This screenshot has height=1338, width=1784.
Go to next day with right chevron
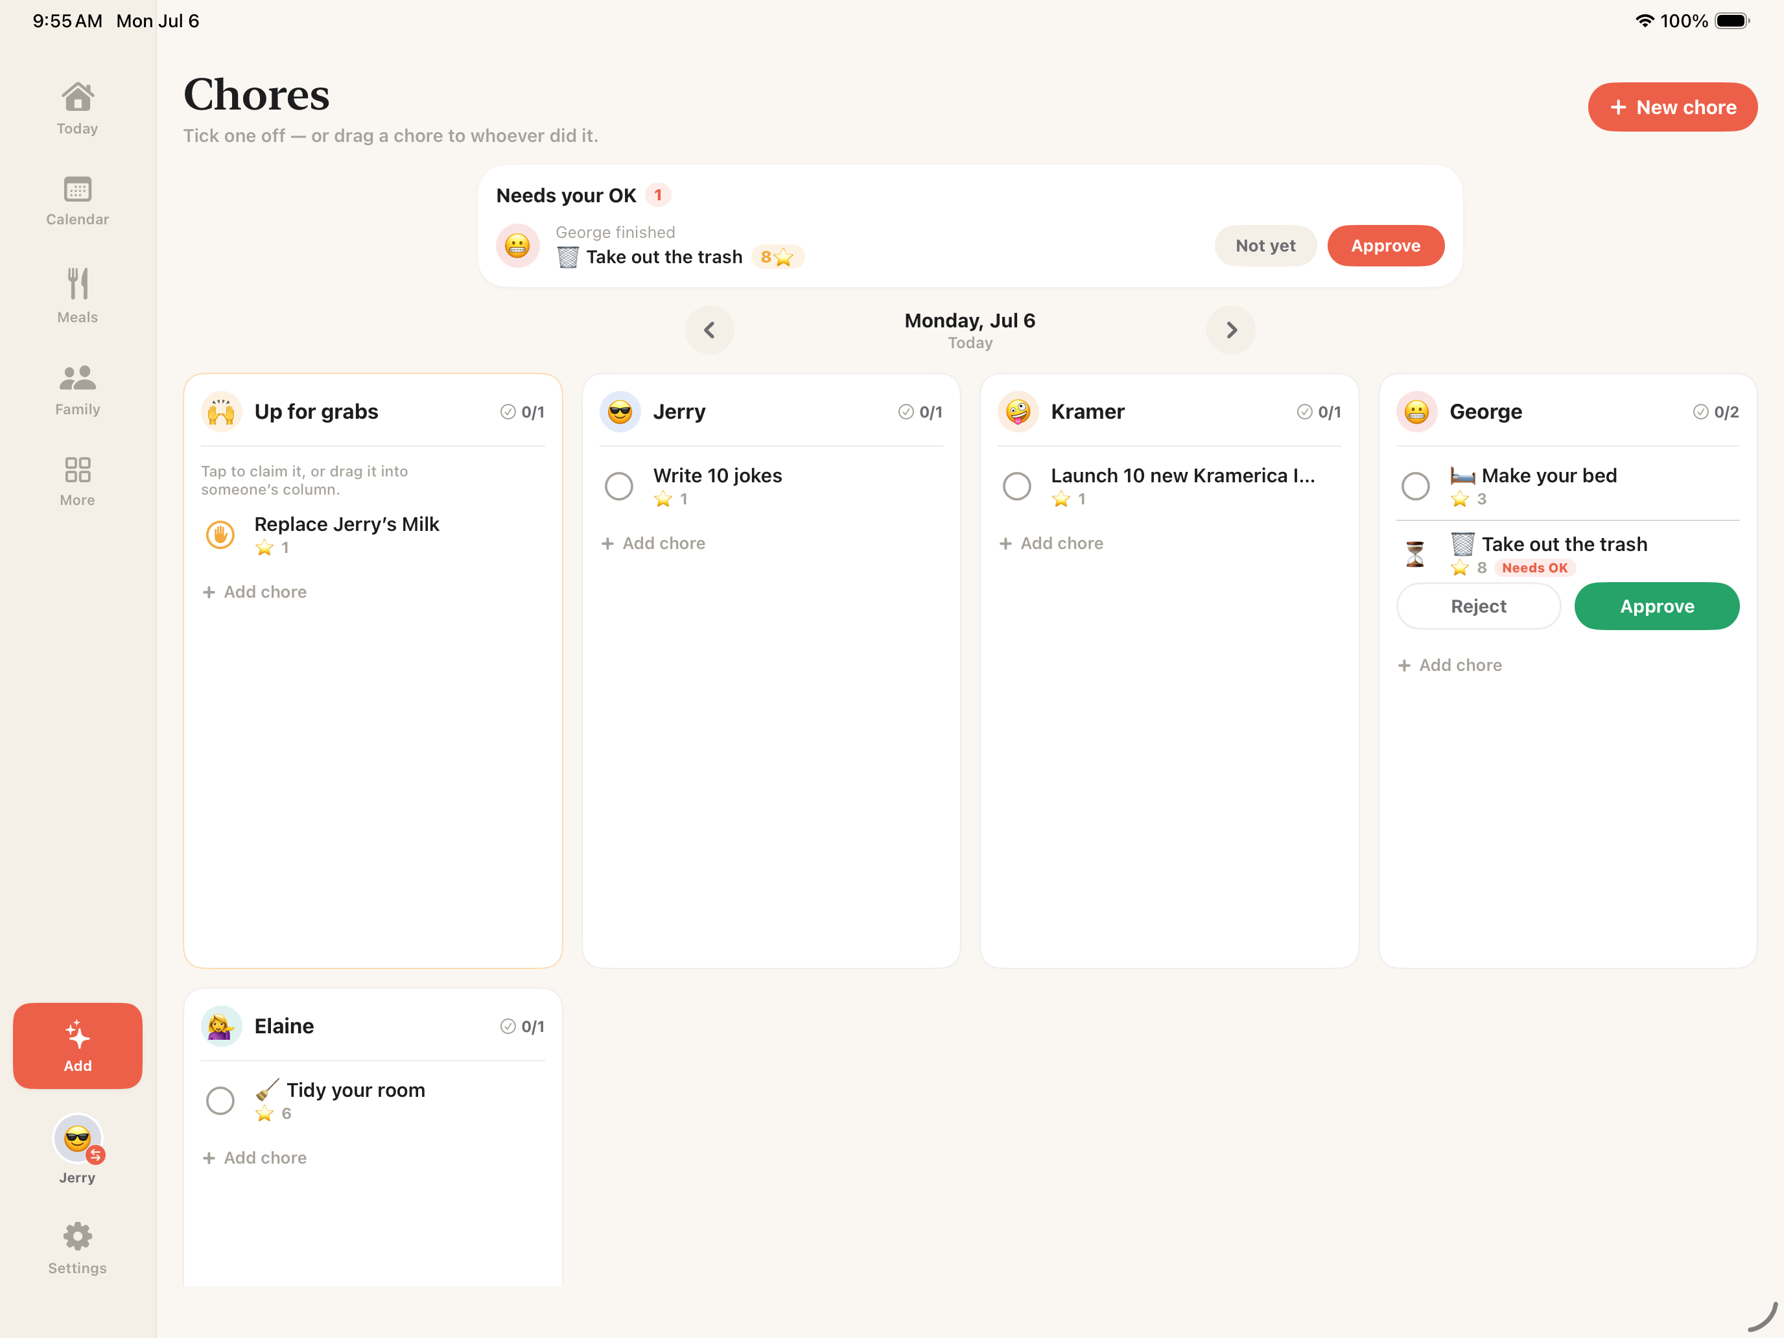1230,330
